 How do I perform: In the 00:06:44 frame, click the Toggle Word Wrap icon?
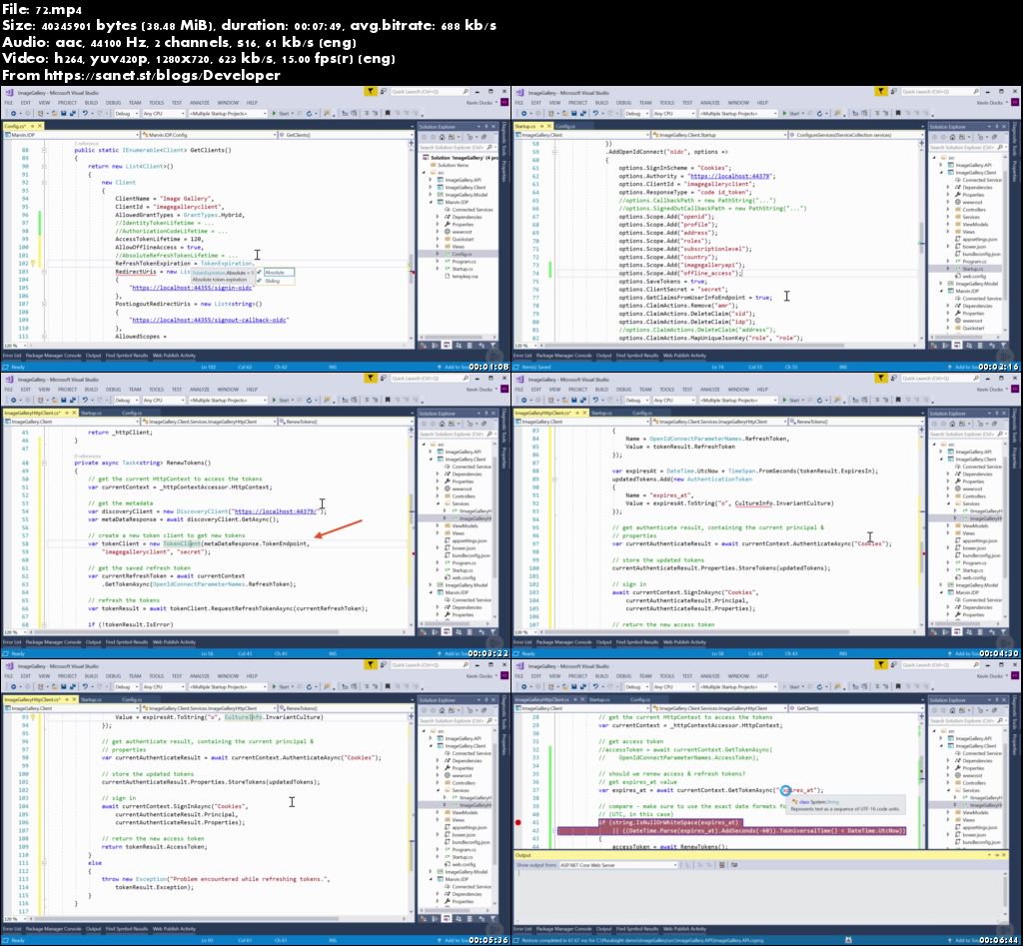pyautogui.click(x=734, y=865)
